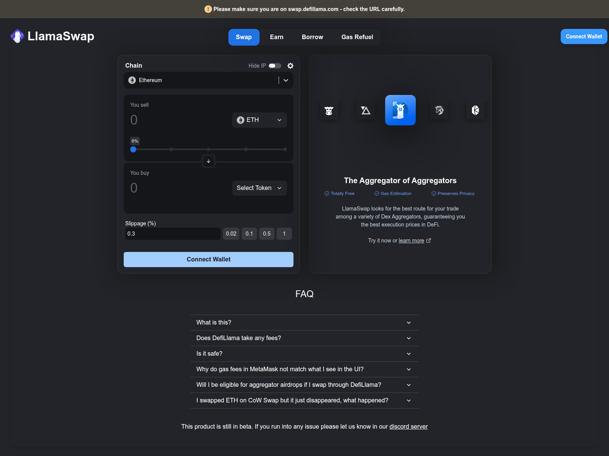Click the triangle-logo aggregator icon
The width and height of the screenshot is (609, 456).
(366, 110)
